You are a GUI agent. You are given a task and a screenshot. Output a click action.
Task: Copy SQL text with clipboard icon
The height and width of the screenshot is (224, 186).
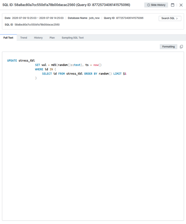[181, 46]
